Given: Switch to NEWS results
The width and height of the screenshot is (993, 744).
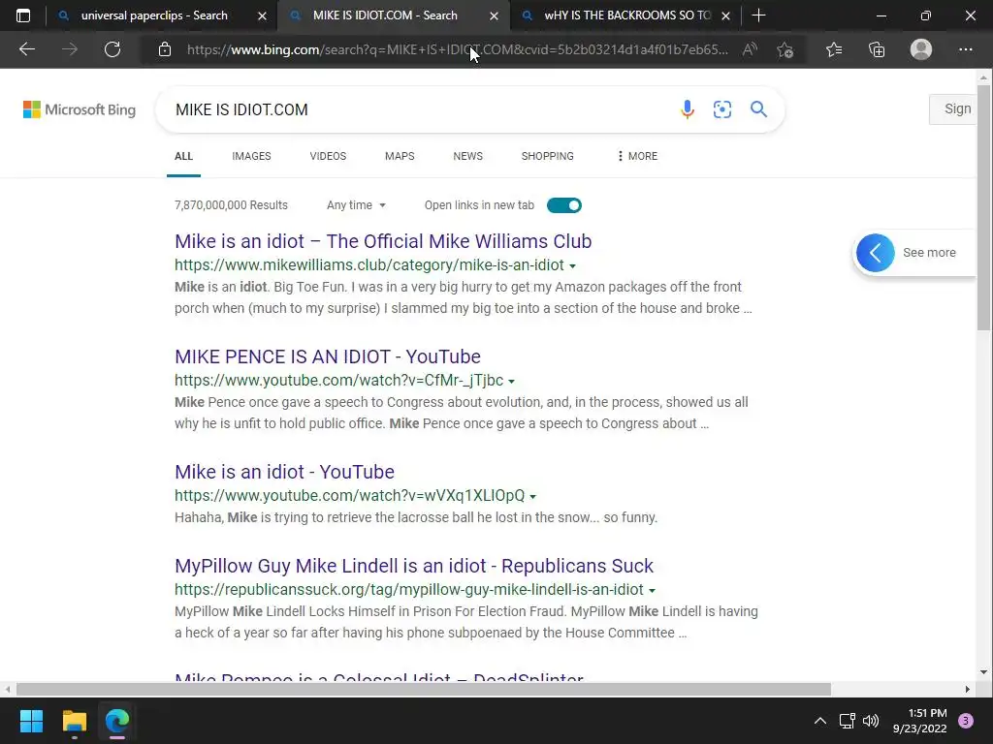Looking at the screenshot, I should pyautogui.click(x=468, y=156).
